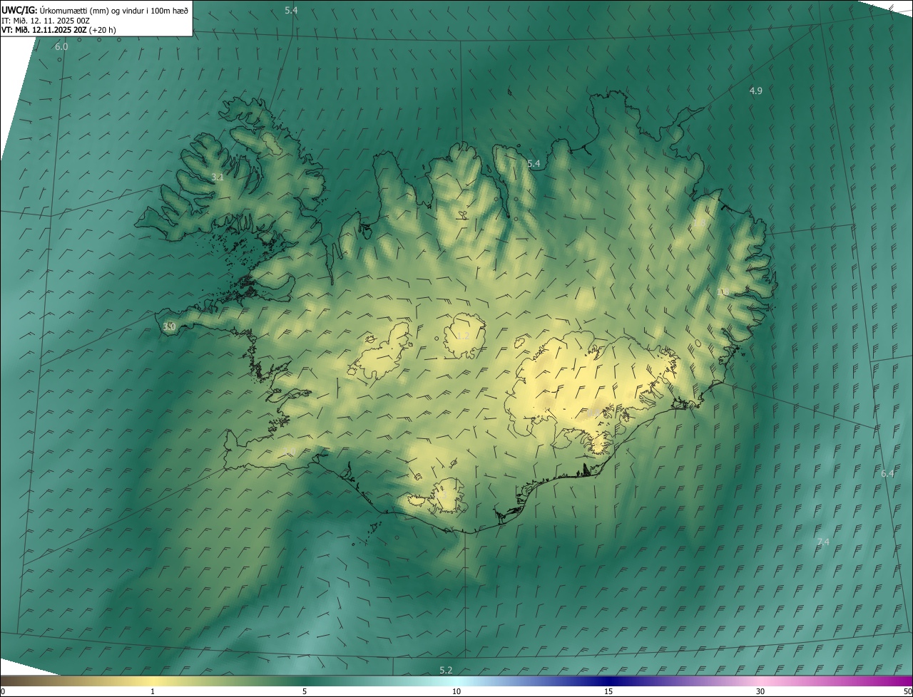The height and width of the screenshot is (697, 913).
Task: Click the 3.1 label over the Westfjords
Action: coord(218,177)
